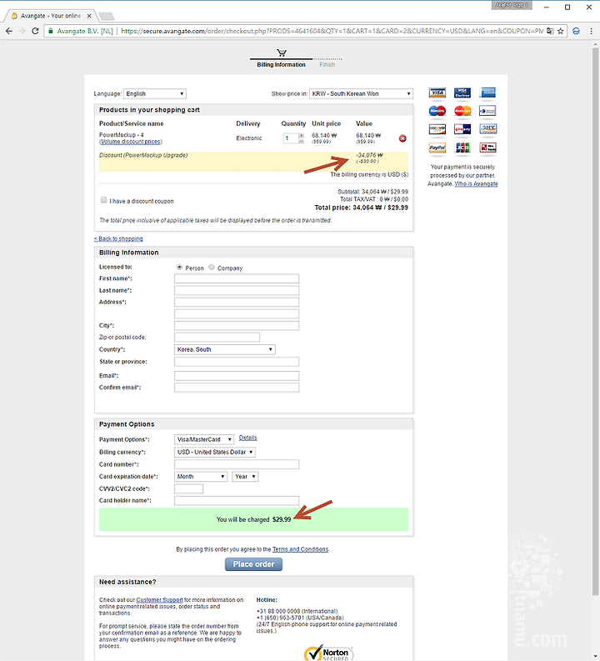Remove PowerMockup item with red X icon
This screenshot has height=661, width=600.
402,138
